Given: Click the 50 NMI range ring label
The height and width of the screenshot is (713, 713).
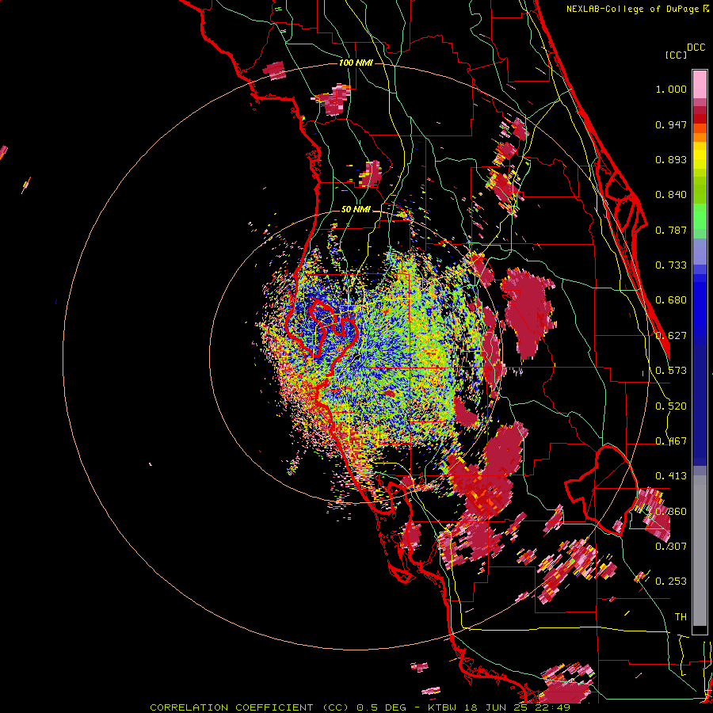Looking at the screenshot, I should (356, 210).
